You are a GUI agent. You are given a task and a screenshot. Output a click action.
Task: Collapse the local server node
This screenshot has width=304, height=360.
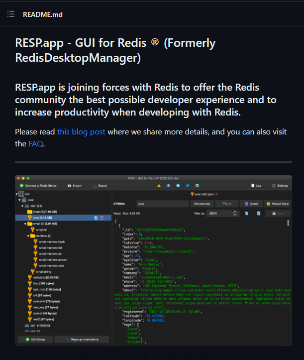click(x=19, y=200)
